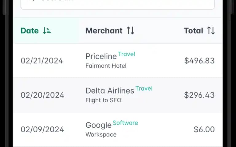Open the Priceline merchant entry
The width and height of the screenshot is (236, 147).
point(101,56)
